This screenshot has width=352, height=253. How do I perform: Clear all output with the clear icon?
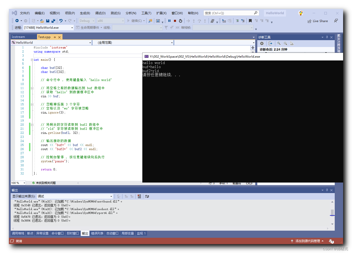click(x=139, y=196)
